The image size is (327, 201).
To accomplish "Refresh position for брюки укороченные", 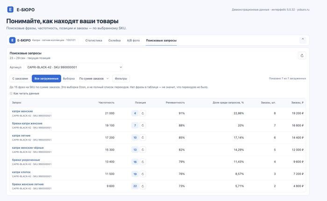I will (x=142, y=162).
